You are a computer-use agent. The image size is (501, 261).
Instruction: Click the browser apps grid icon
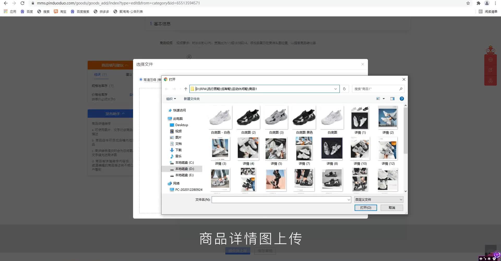tap(5, 11)
